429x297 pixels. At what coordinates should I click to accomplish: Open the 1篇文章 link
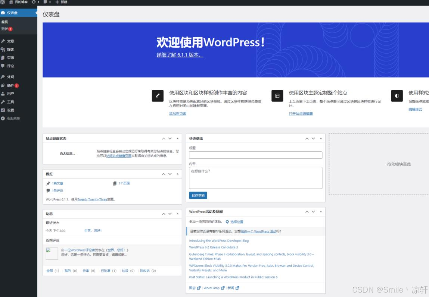[x=57, y=183]
